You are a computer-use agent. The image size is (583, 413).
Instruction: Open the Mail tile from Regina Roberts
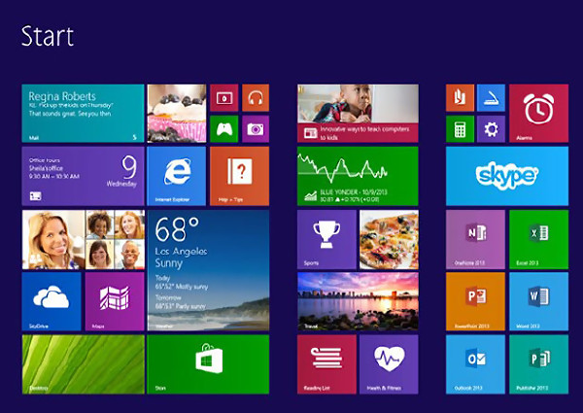(x=83, y=114)
